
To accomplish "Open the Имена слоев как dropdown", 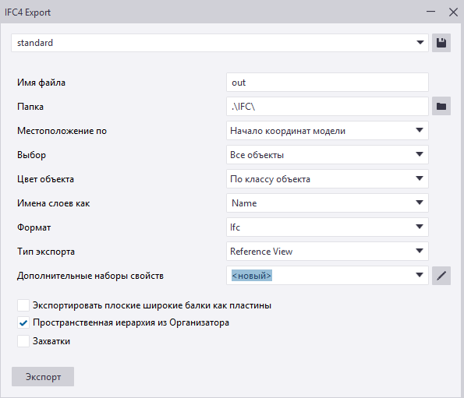I will (x=328, y=203).
